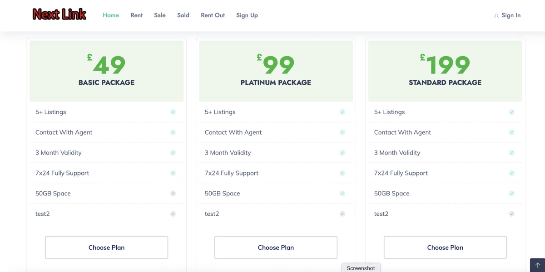
Task: Go to the Rent page
Action: [x=137, y=15]
